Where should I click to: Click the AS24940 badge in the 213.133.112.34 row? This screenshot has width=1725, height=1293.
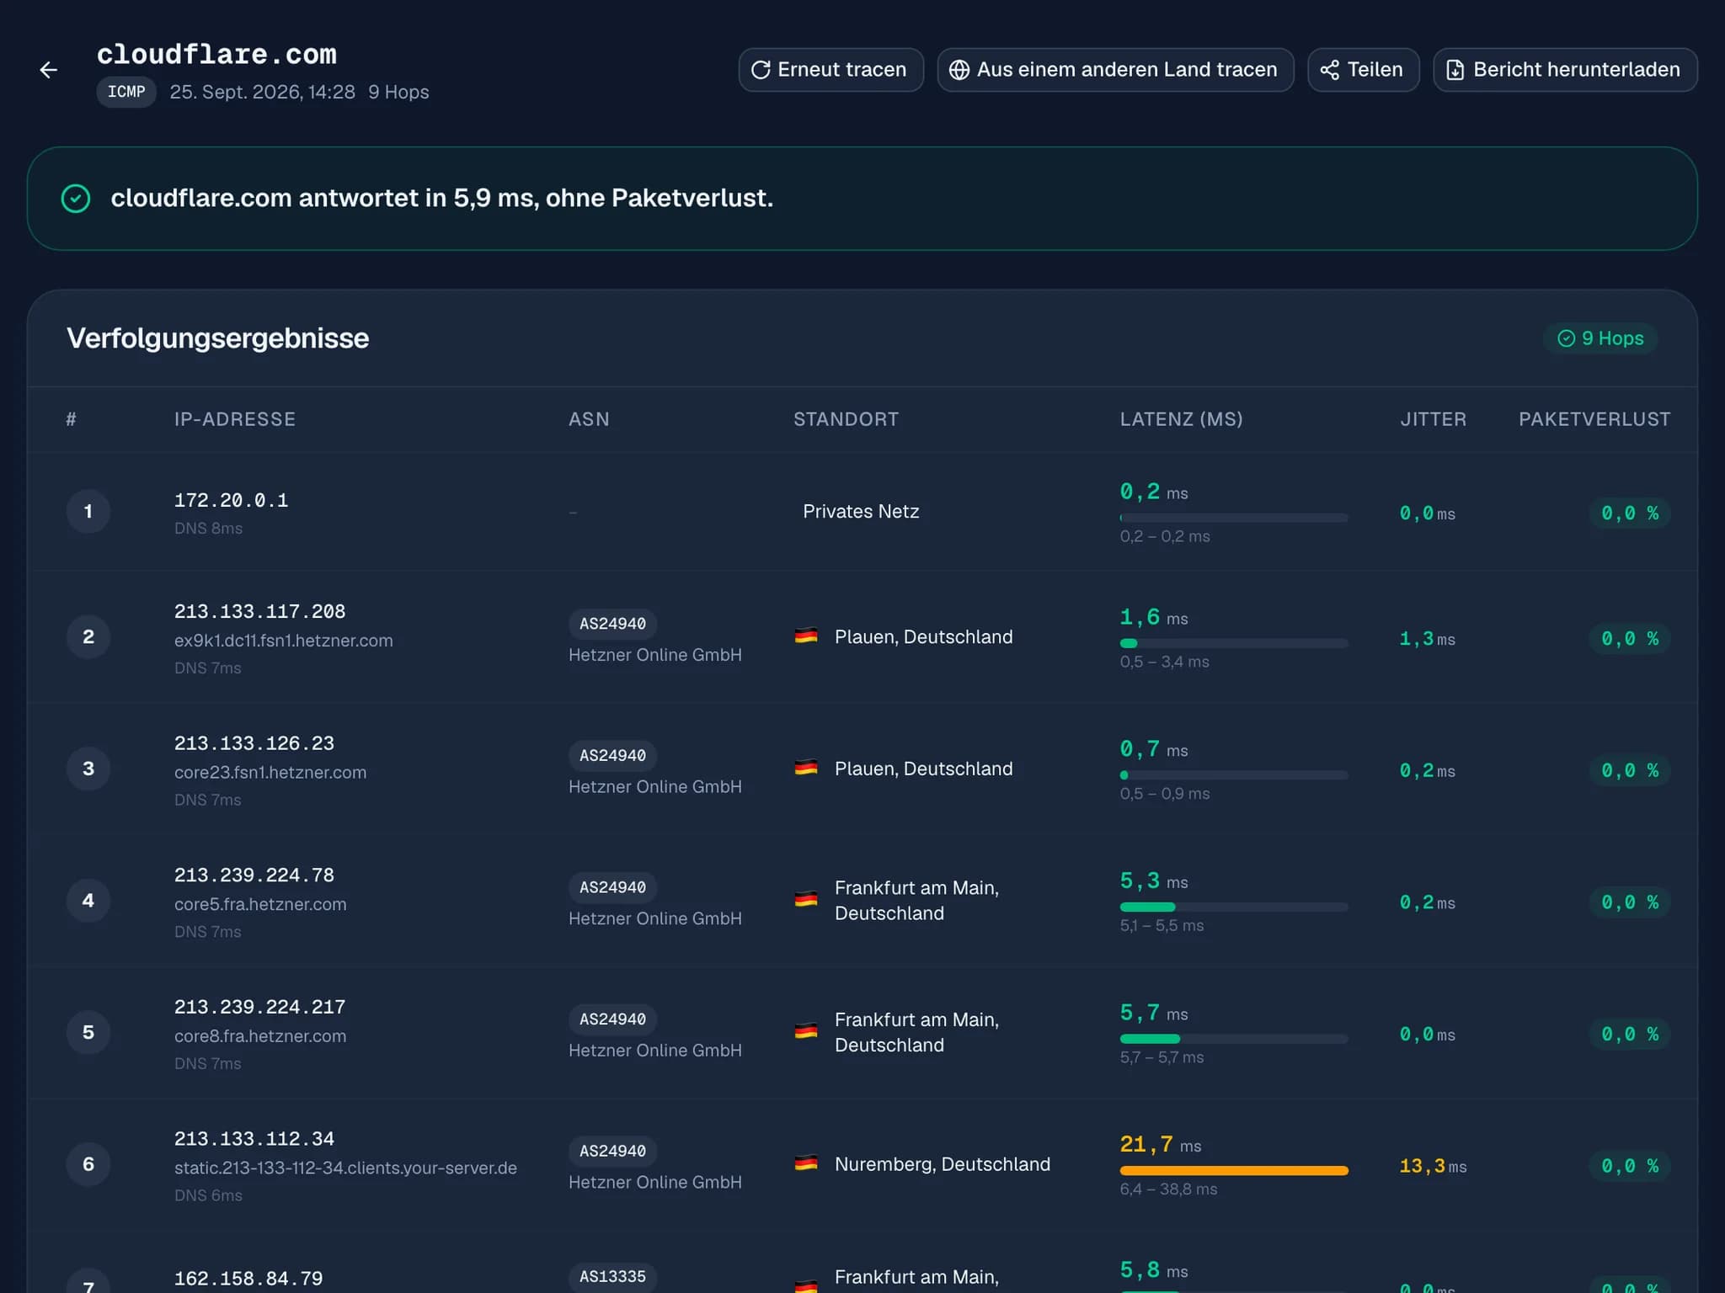[x=612, y=1151]
